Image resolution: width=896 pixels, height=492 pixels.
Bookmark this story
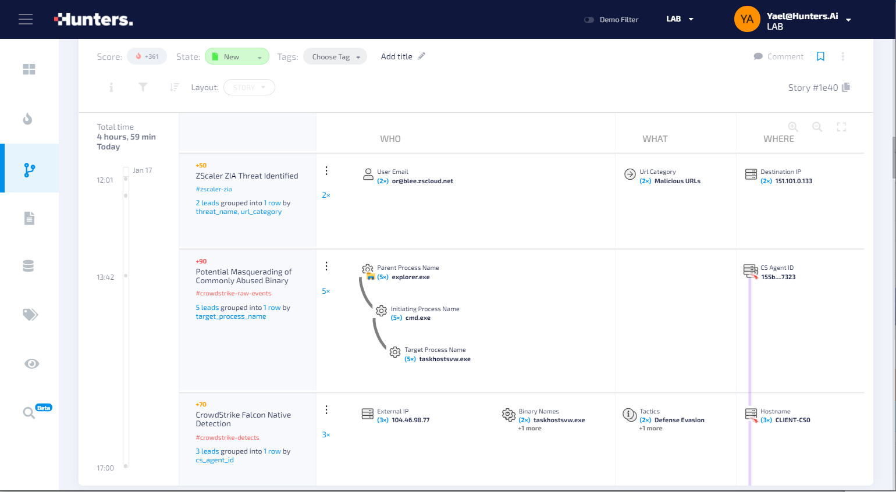tap(820, 56)
